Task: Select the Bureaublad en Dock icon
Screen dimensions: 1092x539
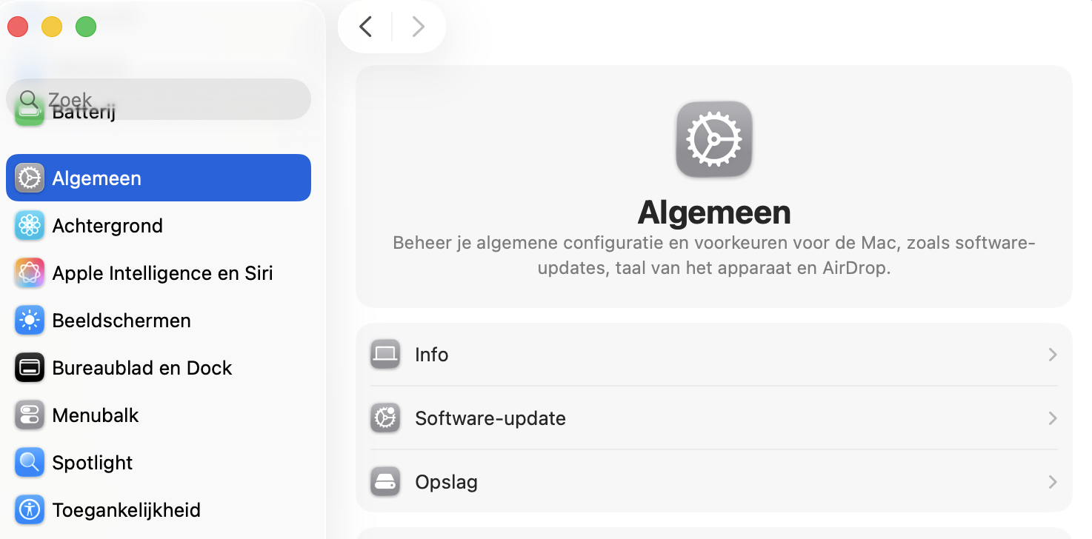Action: coord(29,367)
